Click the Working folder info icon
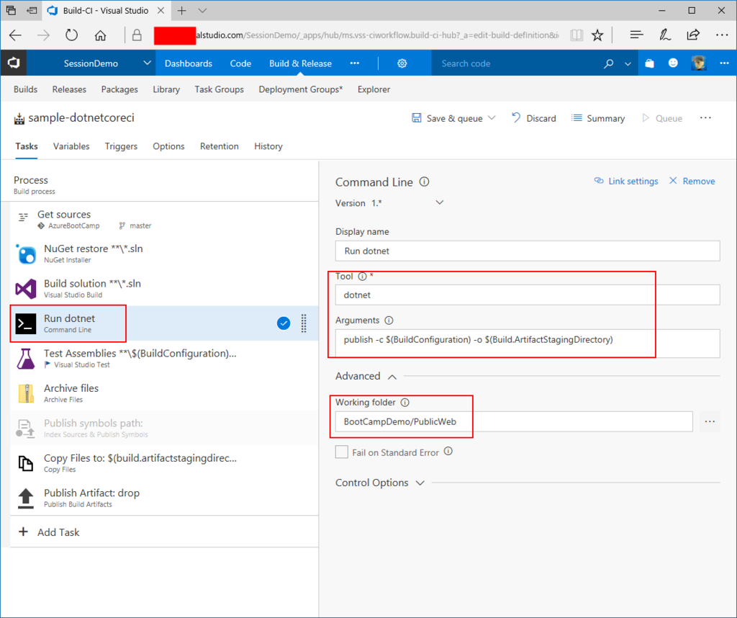This screenshot has height=618, width=737. click(404, 403)
